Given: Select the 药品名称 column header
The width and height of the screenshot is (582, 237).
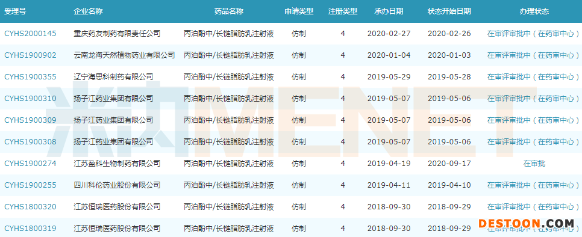Looking at the screenshot, I should click(229, 11).
